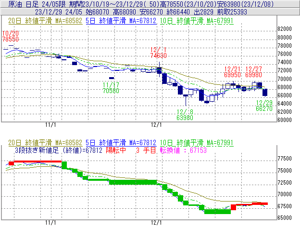Click the 10/20 78550 high label

pos(11,36)
